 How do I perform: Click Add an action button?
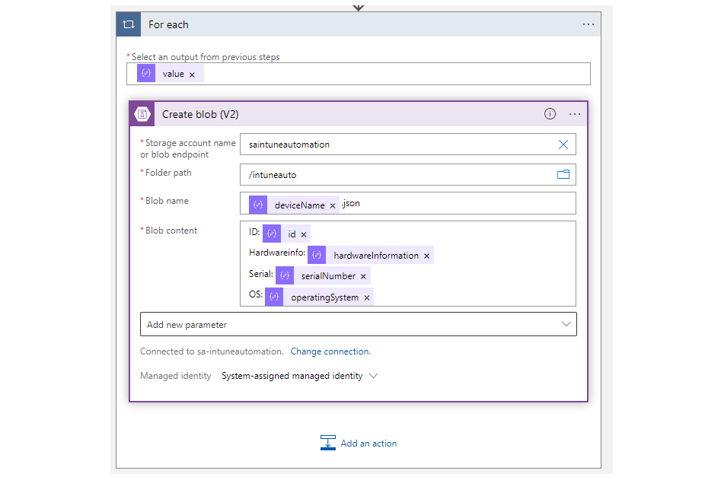pyautogui.click(x=359, y=443)
